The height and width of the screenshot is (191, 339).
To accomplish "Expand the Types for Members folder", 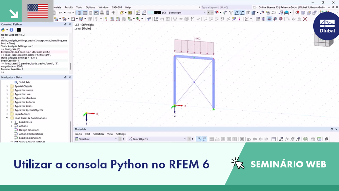I will click(x=7, y=98).
